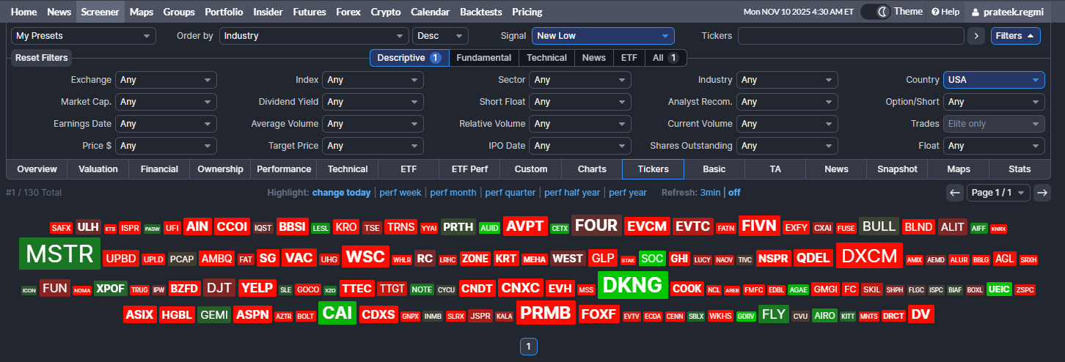Screen dimensions: 1065x362
Task: Open the AVPT ticker tile
Action: pos(525,226)
